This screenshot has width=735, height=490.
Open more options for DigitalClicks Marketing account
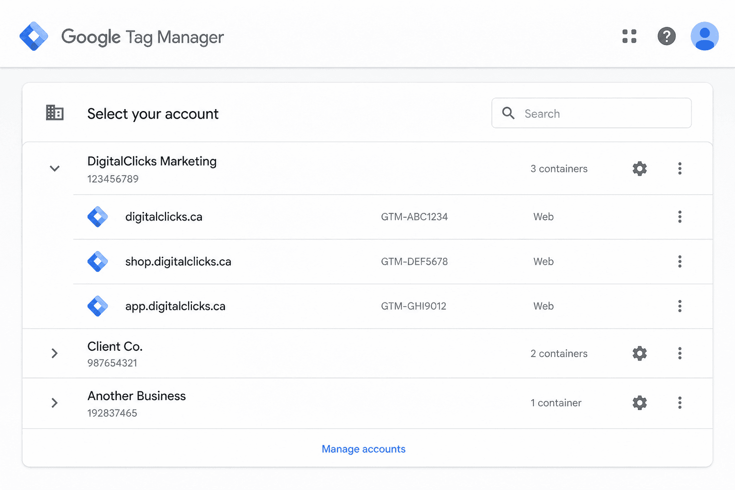click(x=679, y=168)
